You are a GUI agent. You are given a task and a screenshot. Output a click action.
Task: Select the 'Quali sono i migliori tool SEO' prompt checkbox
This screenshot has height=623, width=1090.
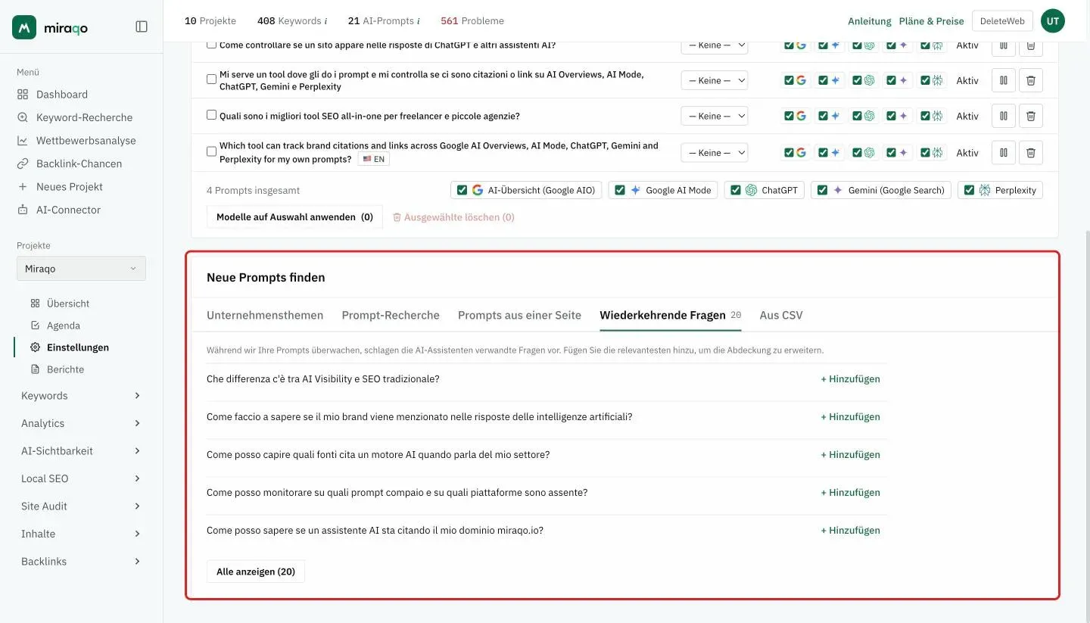click(211, 115)
